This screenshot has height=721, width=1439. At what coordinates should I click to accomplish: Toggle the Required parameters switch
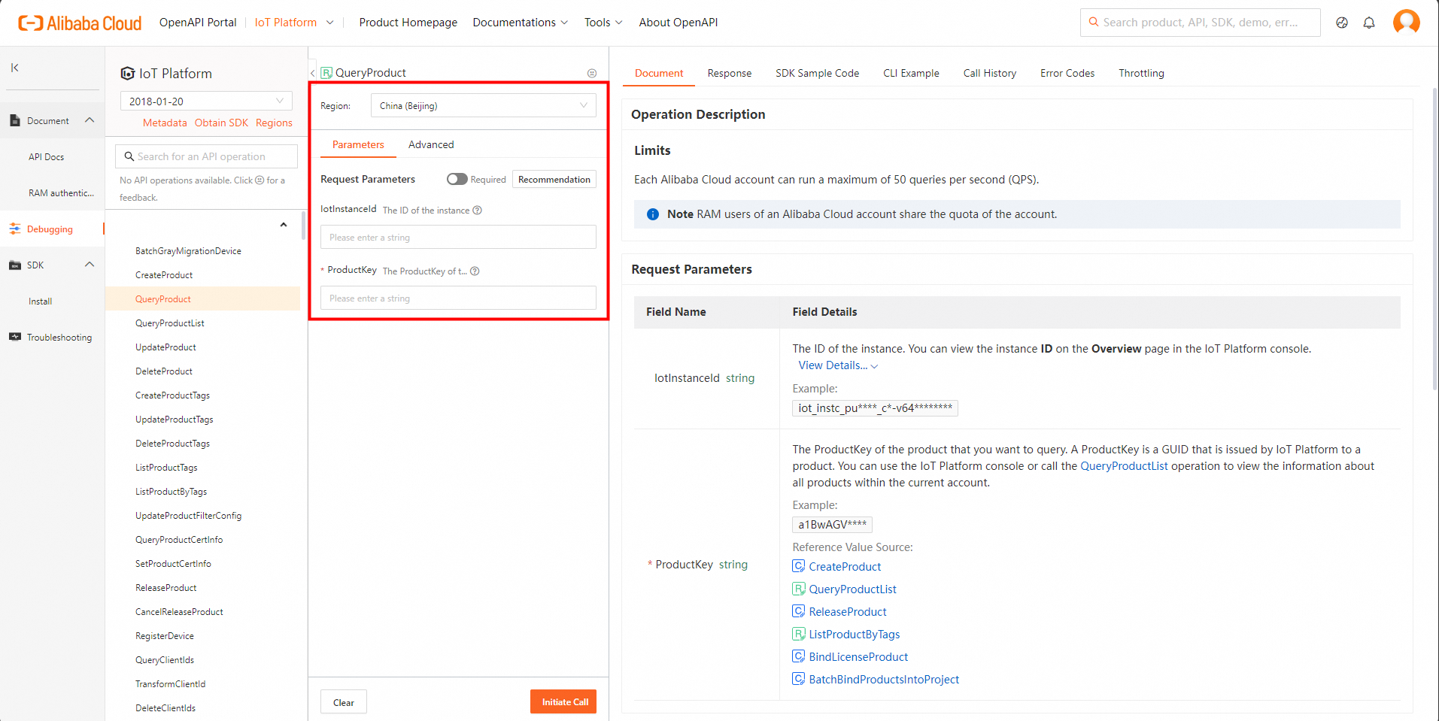point(457,179)
